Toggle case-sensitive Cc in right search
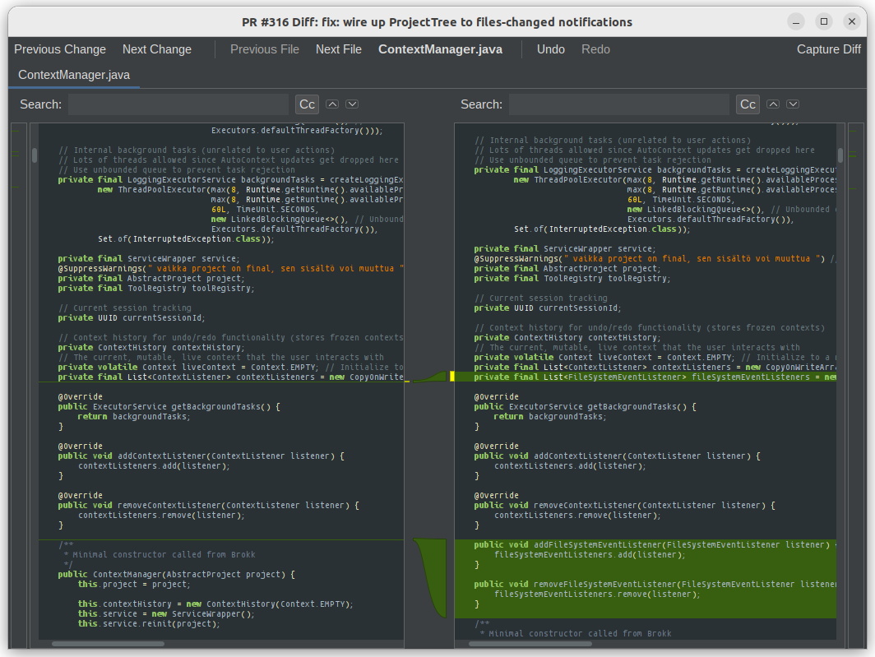 click(748, 104)
